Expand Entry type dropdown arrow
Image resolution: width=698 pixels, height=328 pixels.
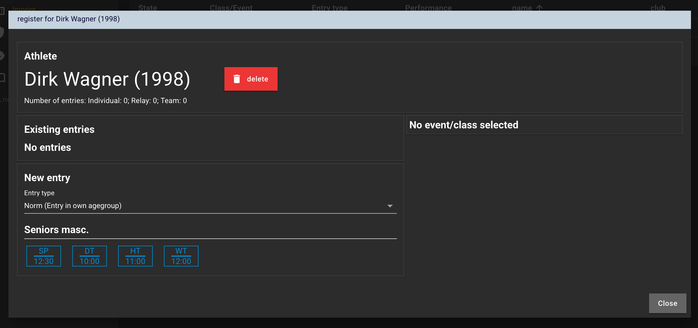coord(390,206)
